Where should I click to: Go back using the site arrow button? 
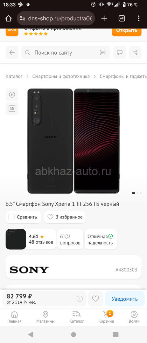pyautogui.click(x=12, y=52)
